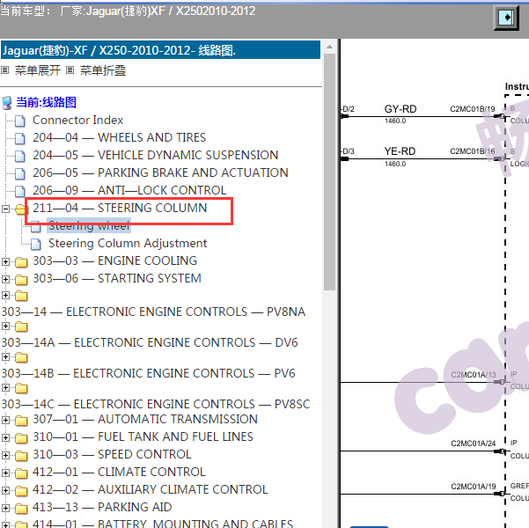The image size is (529, 528).
Task: Expand 412—02 AUXILIARY CLIMATE CONTROL folder
Action: point(5,490)
